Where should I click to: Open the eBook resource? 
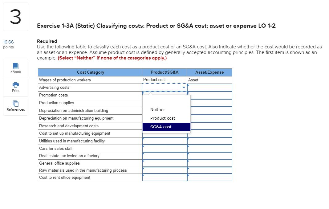[15, 68]
